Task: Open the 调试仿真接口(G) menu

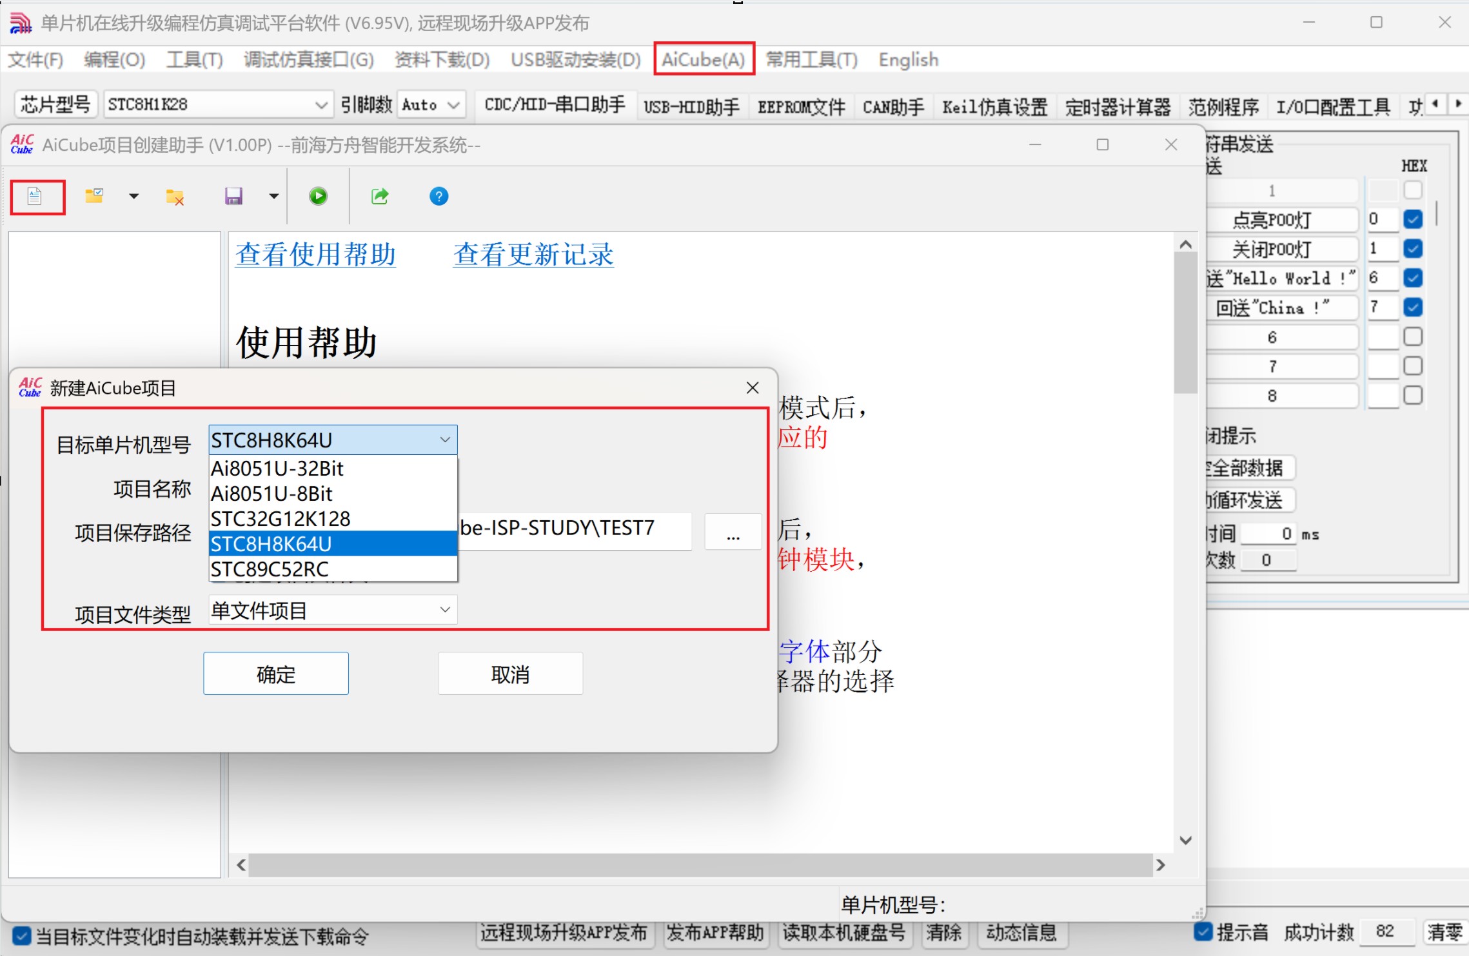Action: coord(308,60)
